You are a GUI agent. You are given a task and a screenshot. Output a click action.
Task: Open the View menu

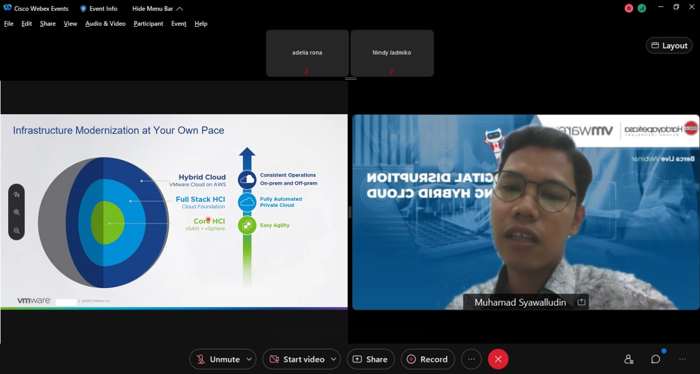(71, 24)
